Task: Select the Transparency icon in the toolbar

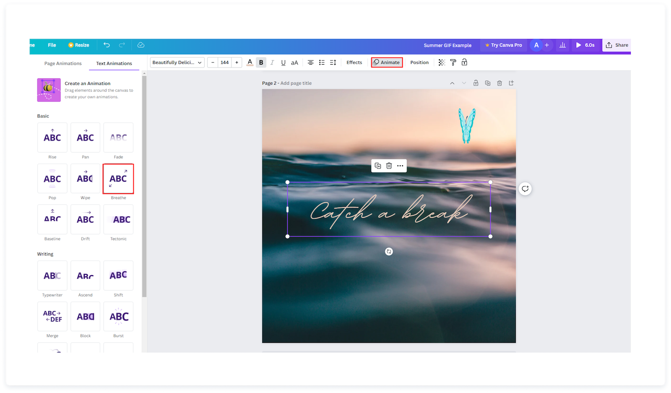Action: coord(441,62)
